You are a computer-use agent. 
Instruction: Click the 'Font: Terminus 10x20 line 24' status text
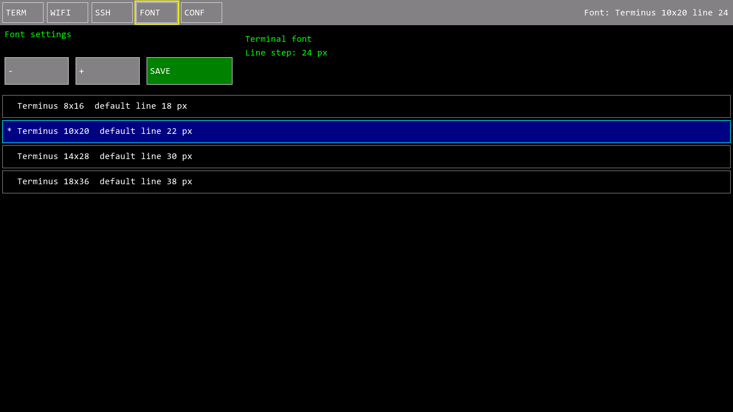pos(656,13)
